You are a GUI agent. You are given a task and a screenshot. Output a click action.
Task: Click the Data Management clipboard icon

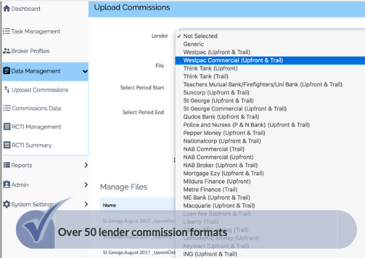coord(7,71)
